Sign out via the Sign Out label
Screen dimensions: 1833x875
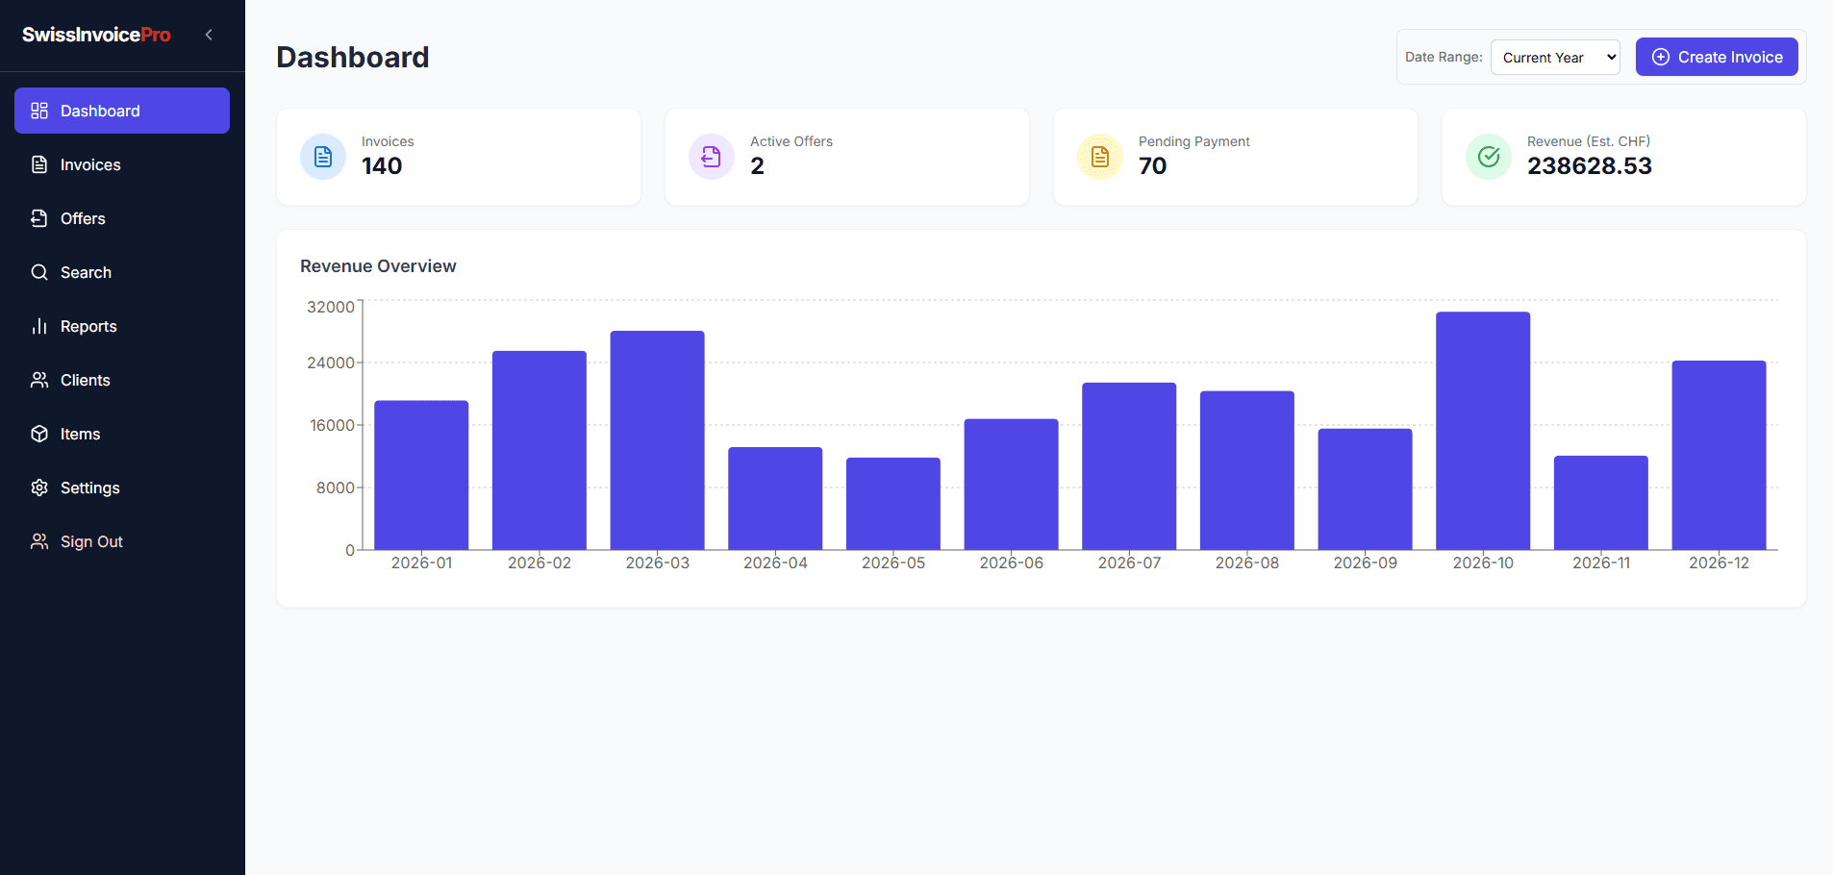click(91, 541)
